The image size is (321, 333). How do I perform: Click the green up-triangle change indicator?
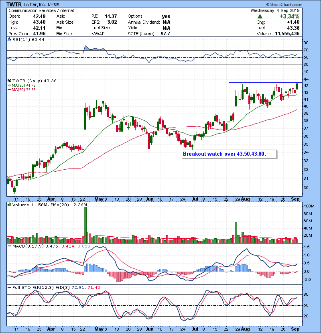[260, 16]
